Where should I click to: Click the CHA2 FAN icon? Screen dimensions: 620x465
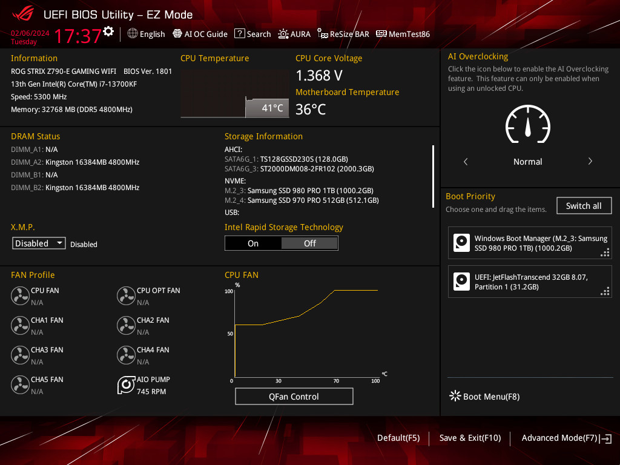(x=126, y=325)
